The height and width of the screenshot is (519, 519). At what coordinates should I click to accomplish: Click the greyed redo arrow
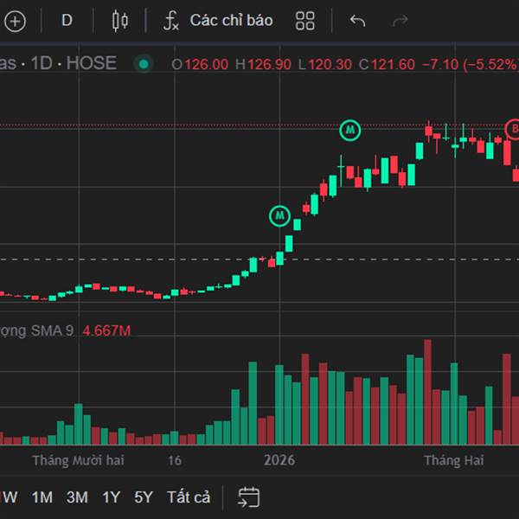[400, 21]
